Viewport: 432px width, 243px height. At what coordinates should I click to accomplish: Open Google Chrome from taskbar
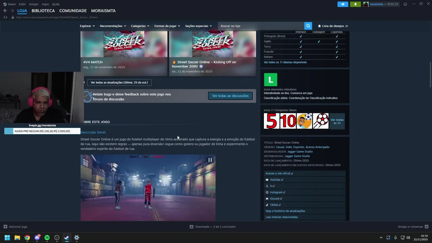coord(27,238)
